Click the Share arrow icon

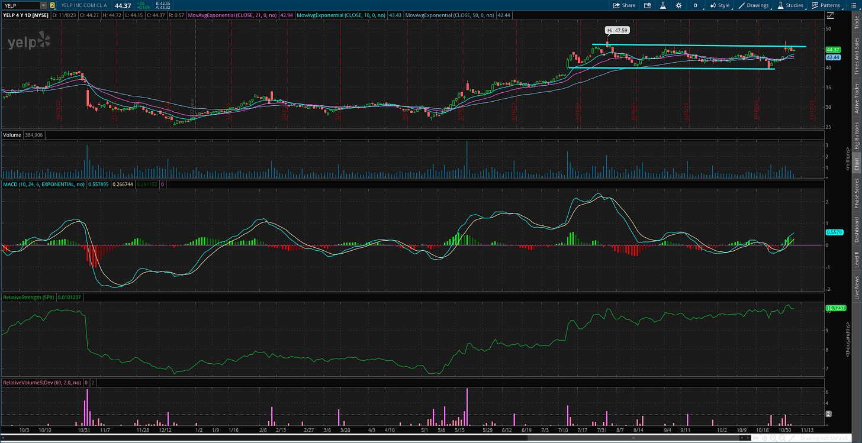[617, 5]
